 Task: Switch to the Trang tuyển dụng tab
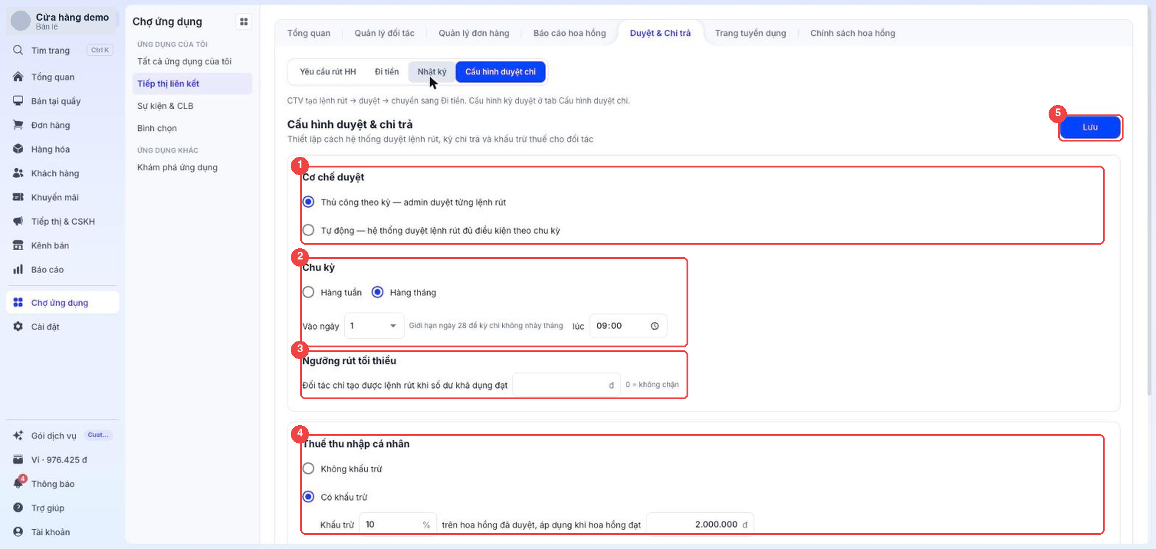[750, 33]
